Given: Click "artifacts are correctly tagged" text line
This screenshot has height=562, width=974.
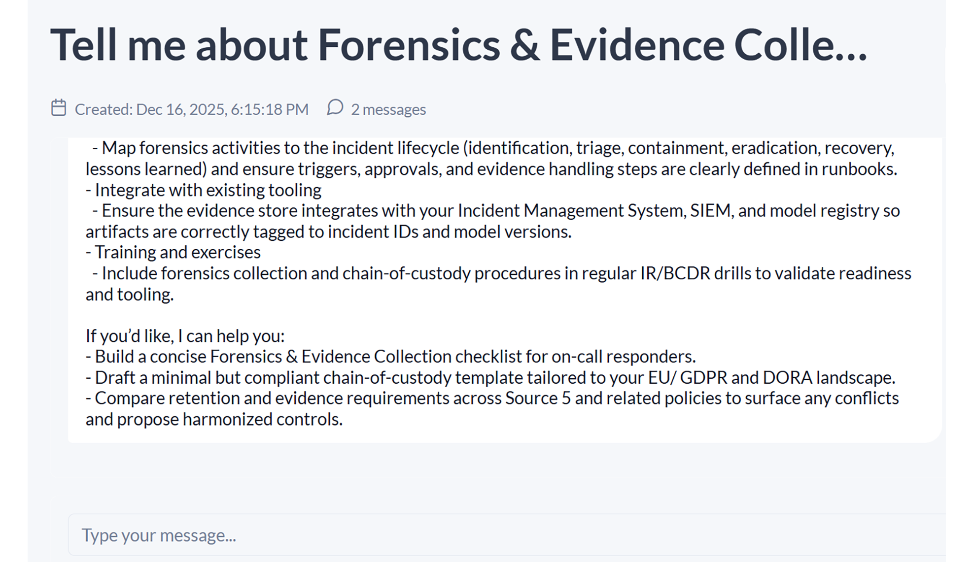Looking at the screenshot, I should coord(328,231).
